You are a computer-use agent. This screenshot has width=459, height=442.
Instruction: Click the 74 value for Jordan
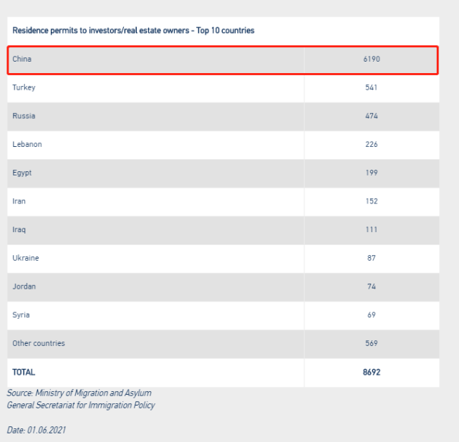click(371, 287)
